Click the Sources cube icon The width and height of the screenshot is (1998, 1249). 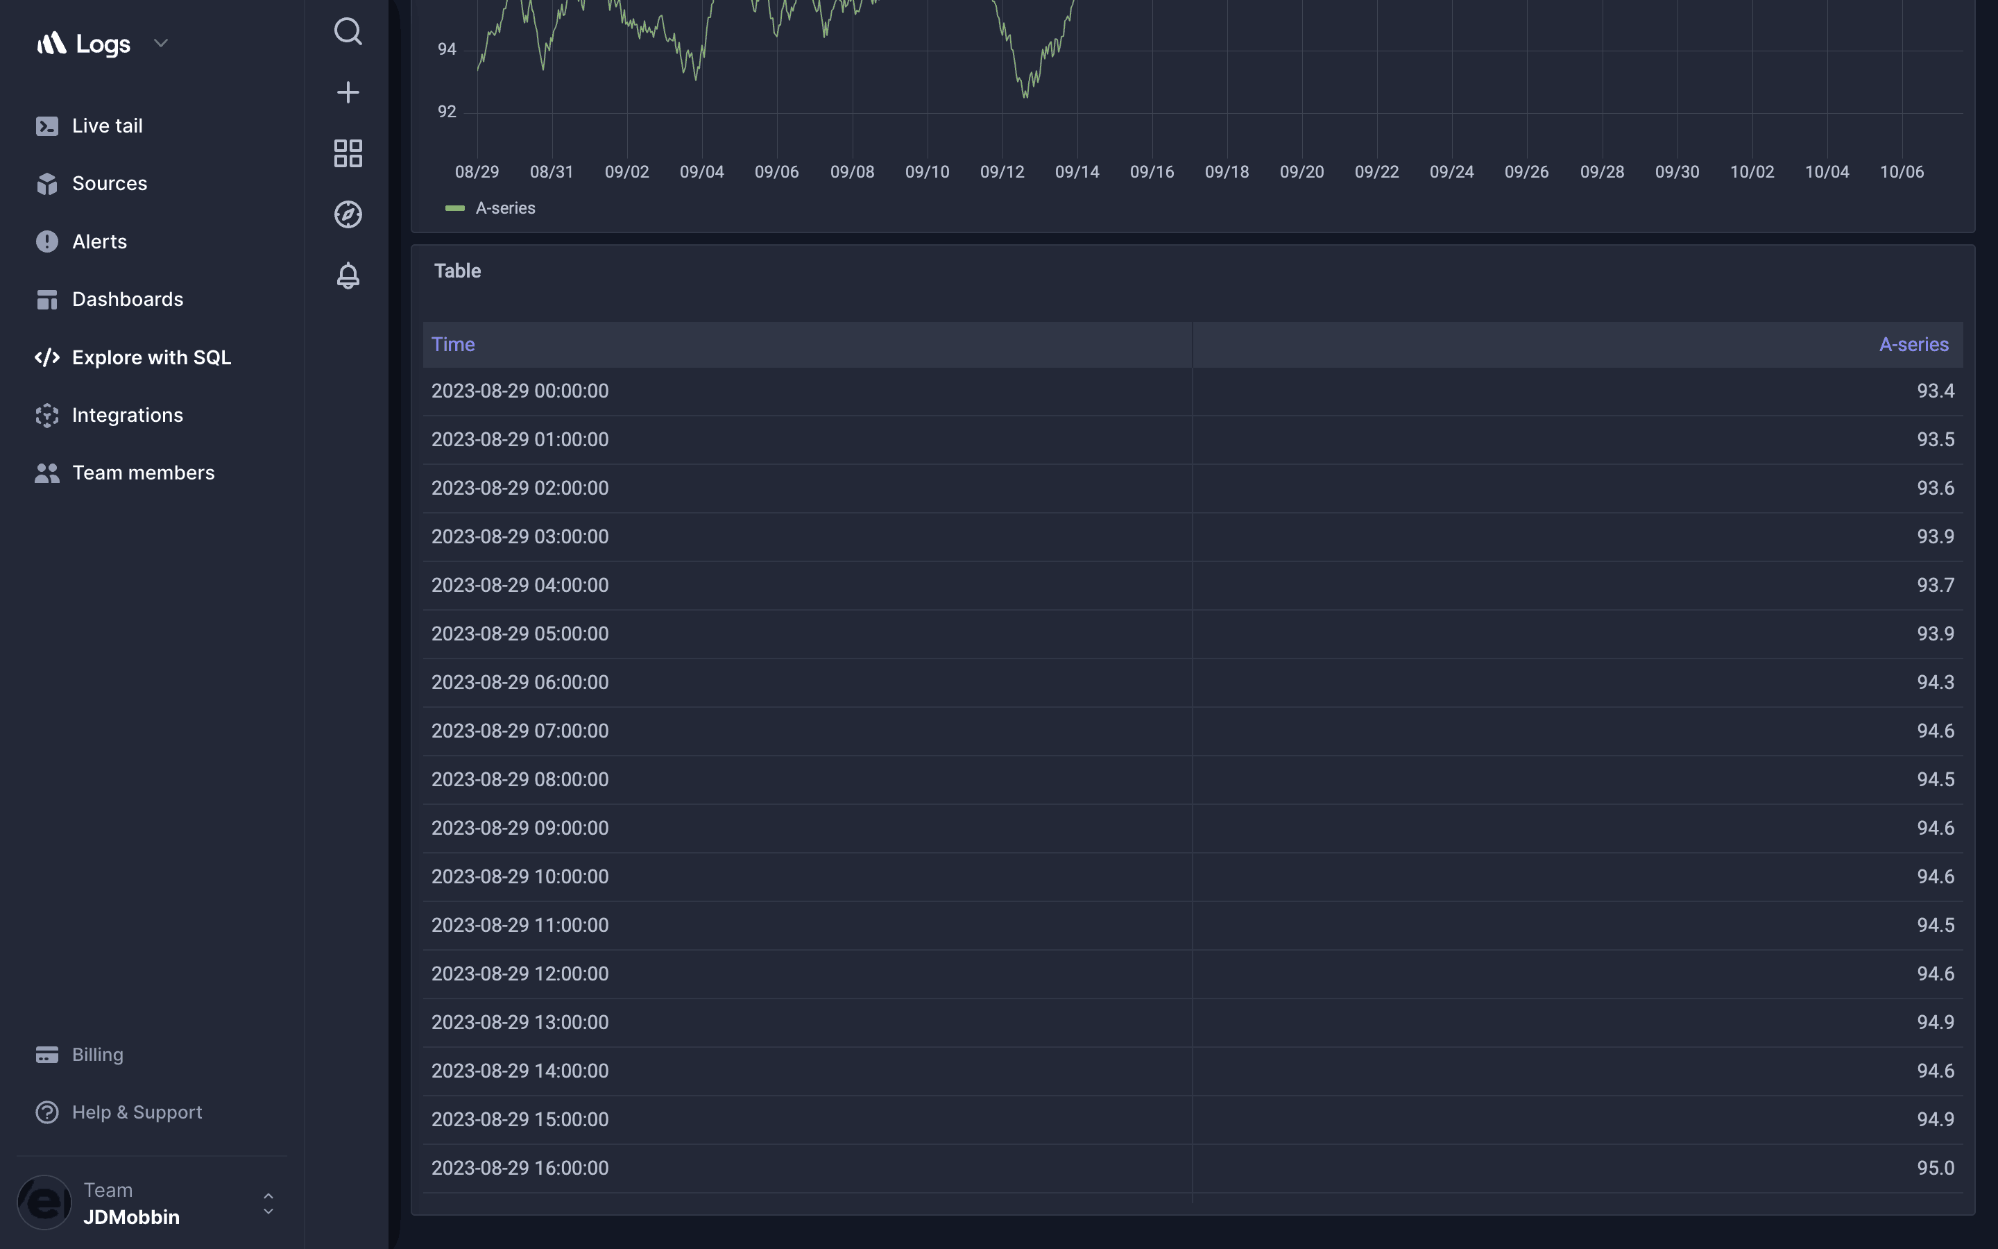pos(47,183)
